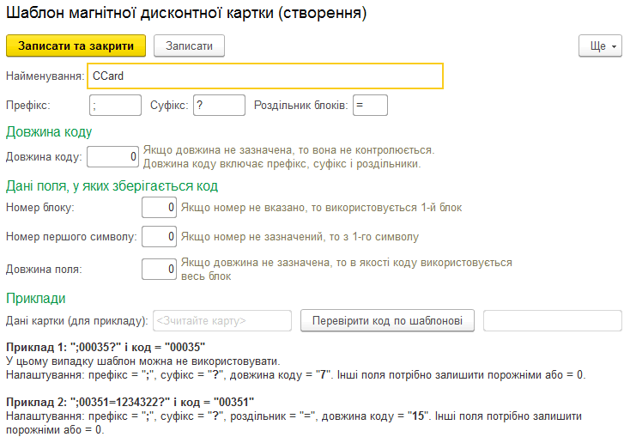This screenshot has height=437, width=624.
Task: Click the 'Дані картки (для прикладу):' label
Action: click(x=76, y=321)
